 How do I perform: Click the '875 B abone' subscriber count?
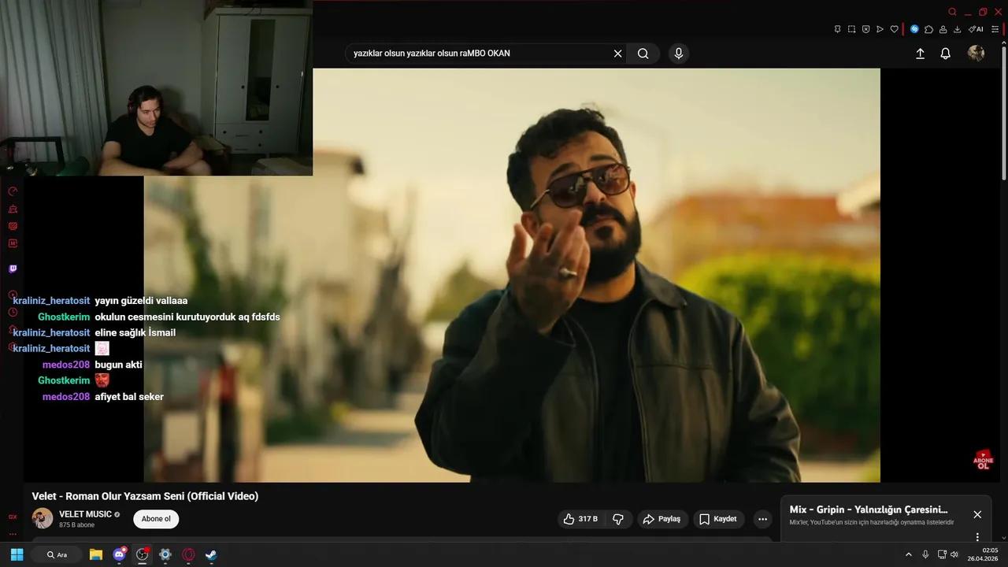tap(76, 524)
